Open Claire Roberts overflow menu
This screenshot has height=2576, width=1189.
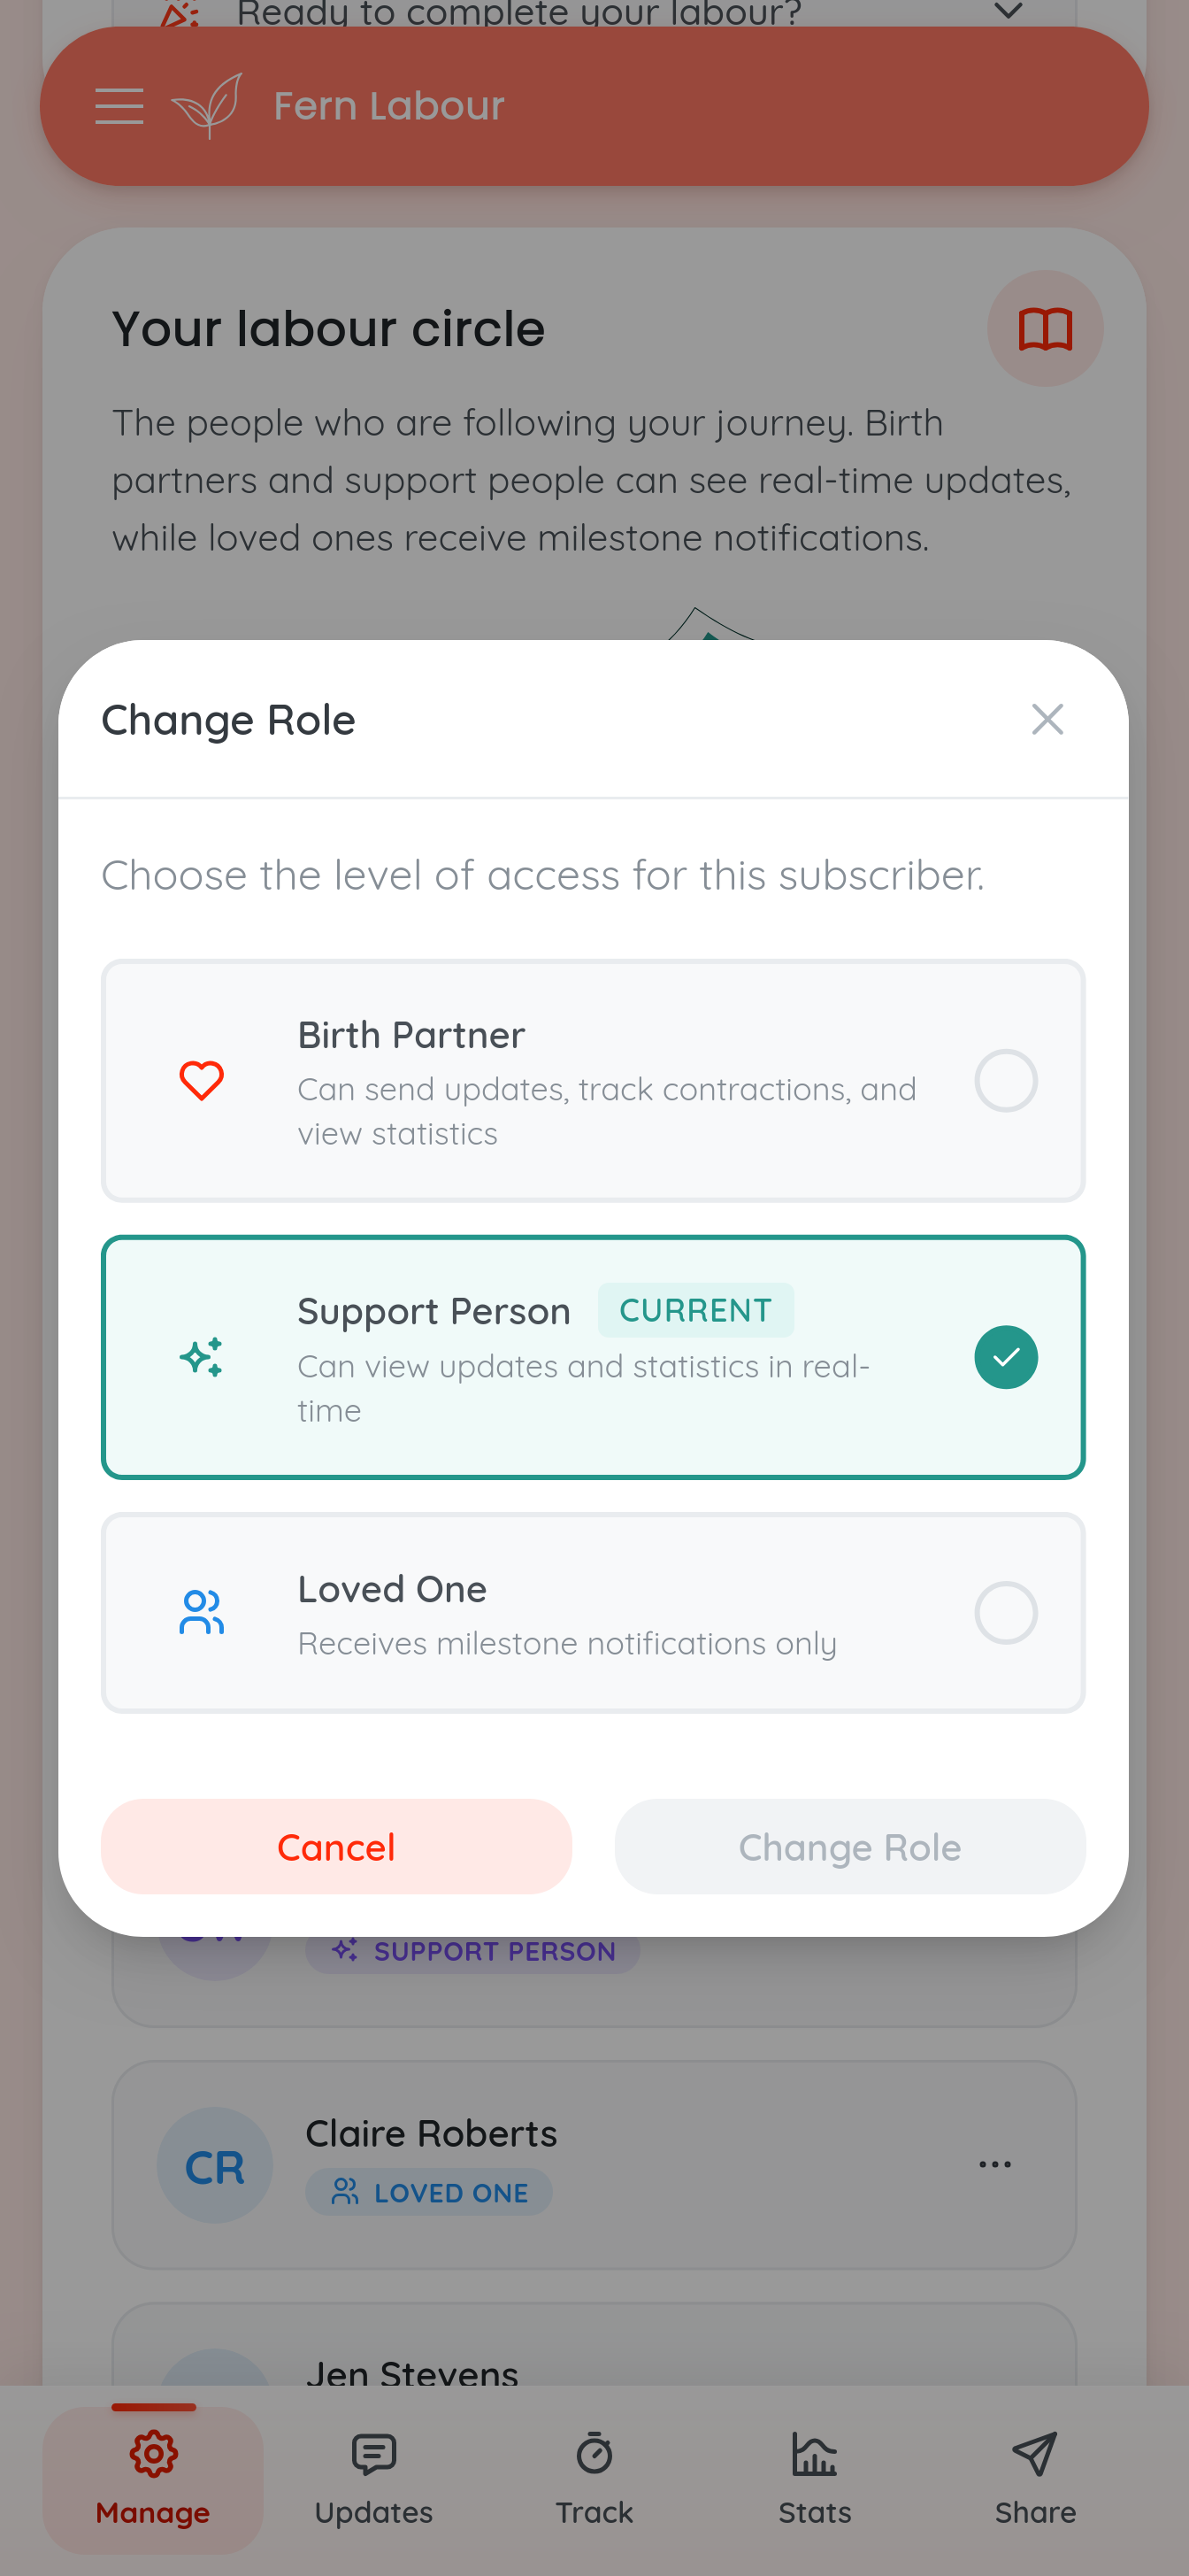point(994,2164)
